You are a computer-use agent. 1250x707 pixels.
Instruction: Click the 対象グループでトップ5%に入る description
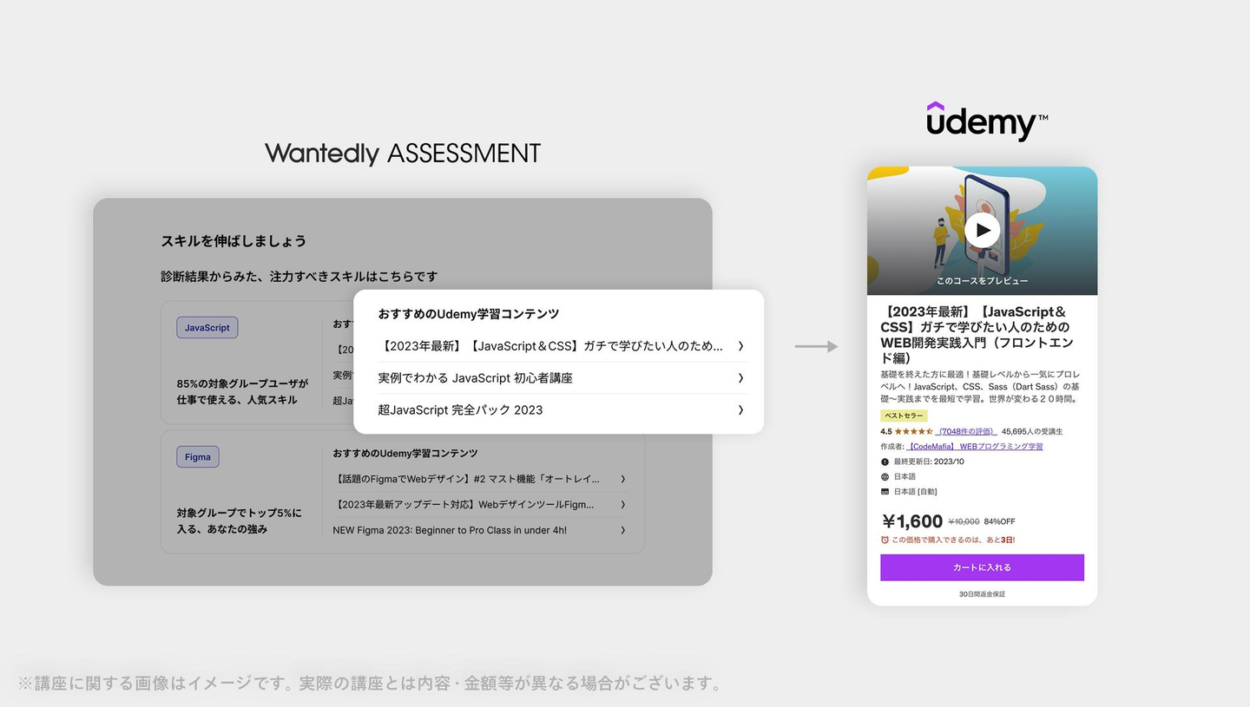pyautogui.click(x=240, y=520)
